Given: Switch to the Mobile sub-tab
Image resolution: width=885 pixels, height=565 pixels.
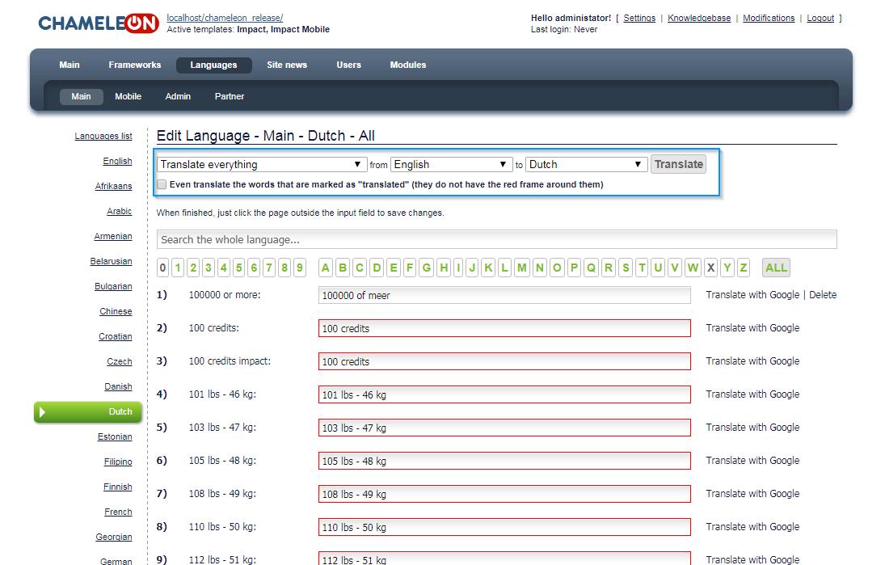Looking at the screenshot, I should (128, 96).
